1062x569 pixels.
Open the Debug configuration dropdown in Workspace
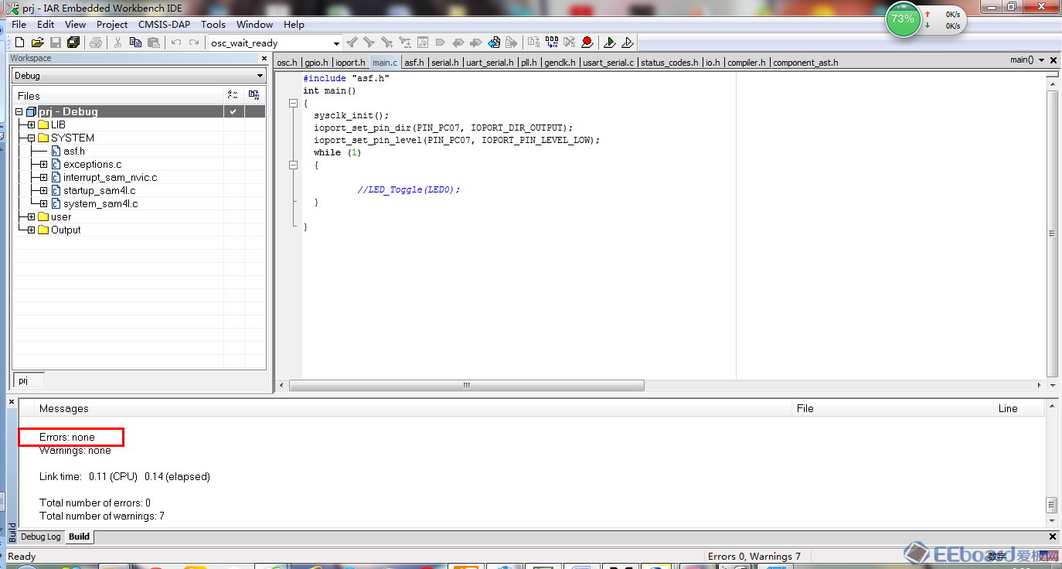(260, 76)
